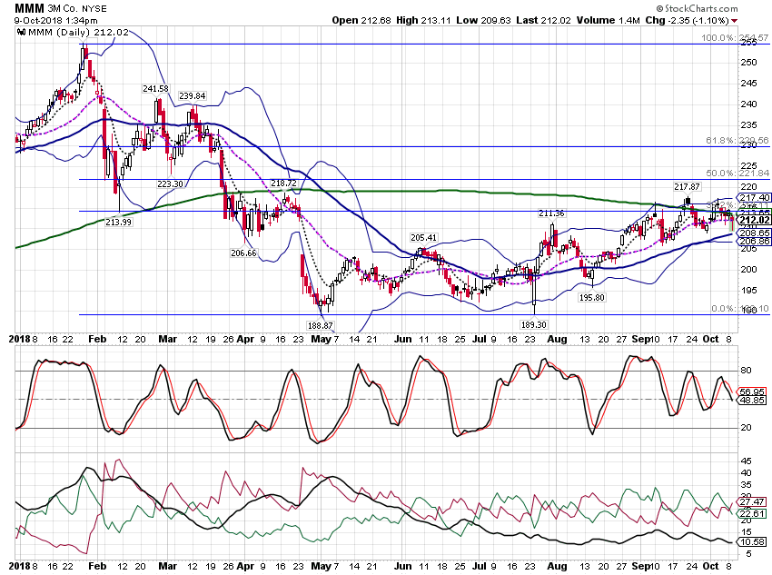Click the 241.58 price peak label
Screen dimensions: 772x575
tap(155, 89)
